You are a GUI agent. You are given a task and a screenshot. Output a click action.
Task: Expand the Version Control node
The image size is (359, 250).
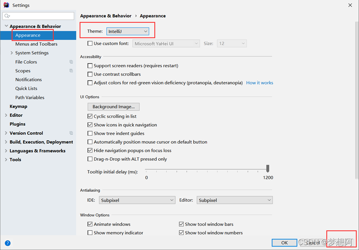click(x=6, y=133)
